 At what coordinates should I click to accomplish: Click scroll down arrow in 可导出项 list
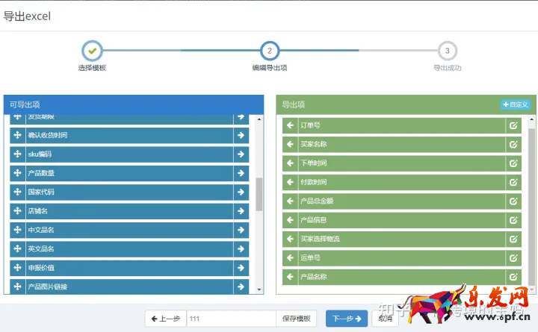pyautogui.click(x=259, y=289)
